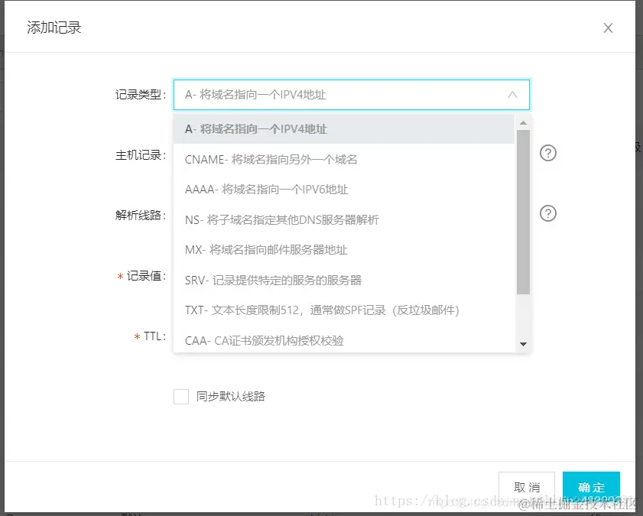Click the X to close 添加记录 dialog
The image size is (643, 516).
pos(608,28)
